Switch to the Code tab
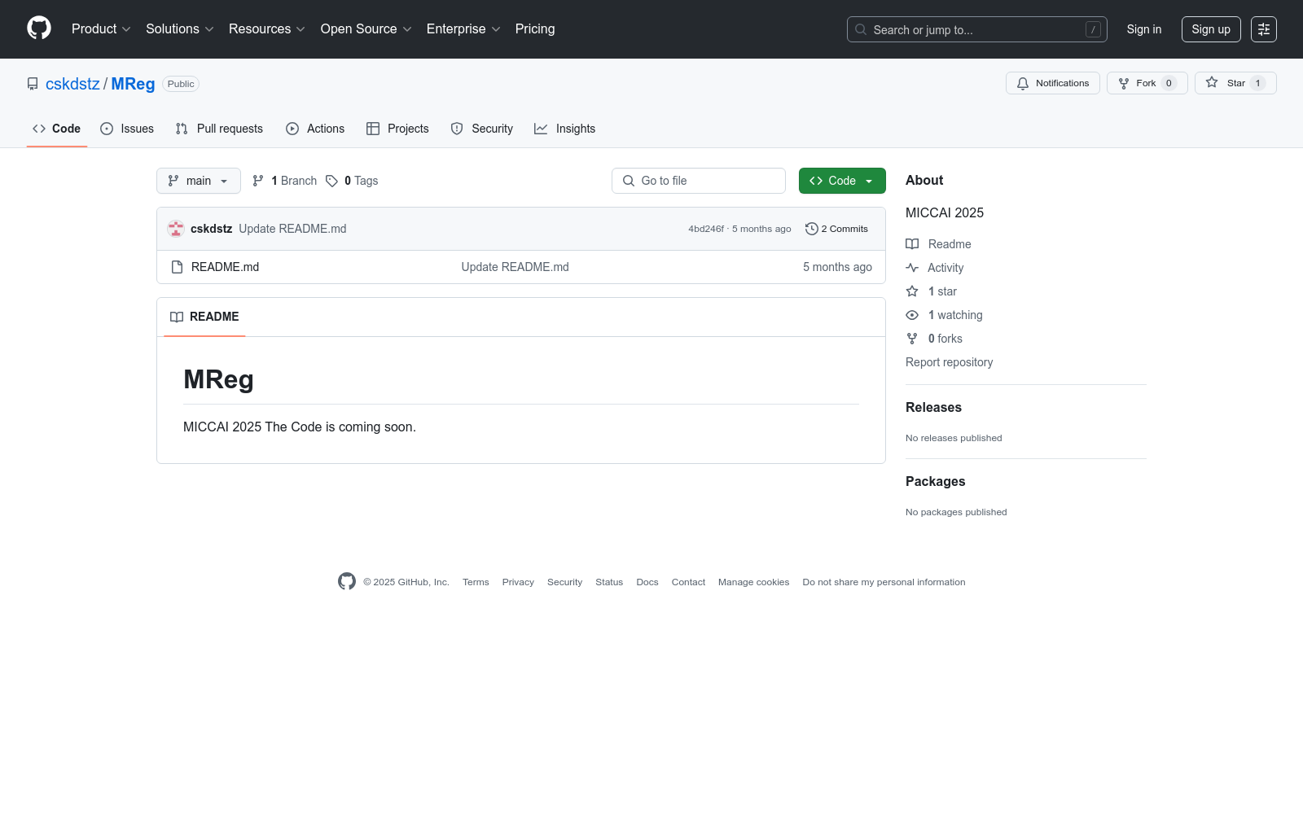Viewport: 1303px width, 814px height. click(57, 129)
